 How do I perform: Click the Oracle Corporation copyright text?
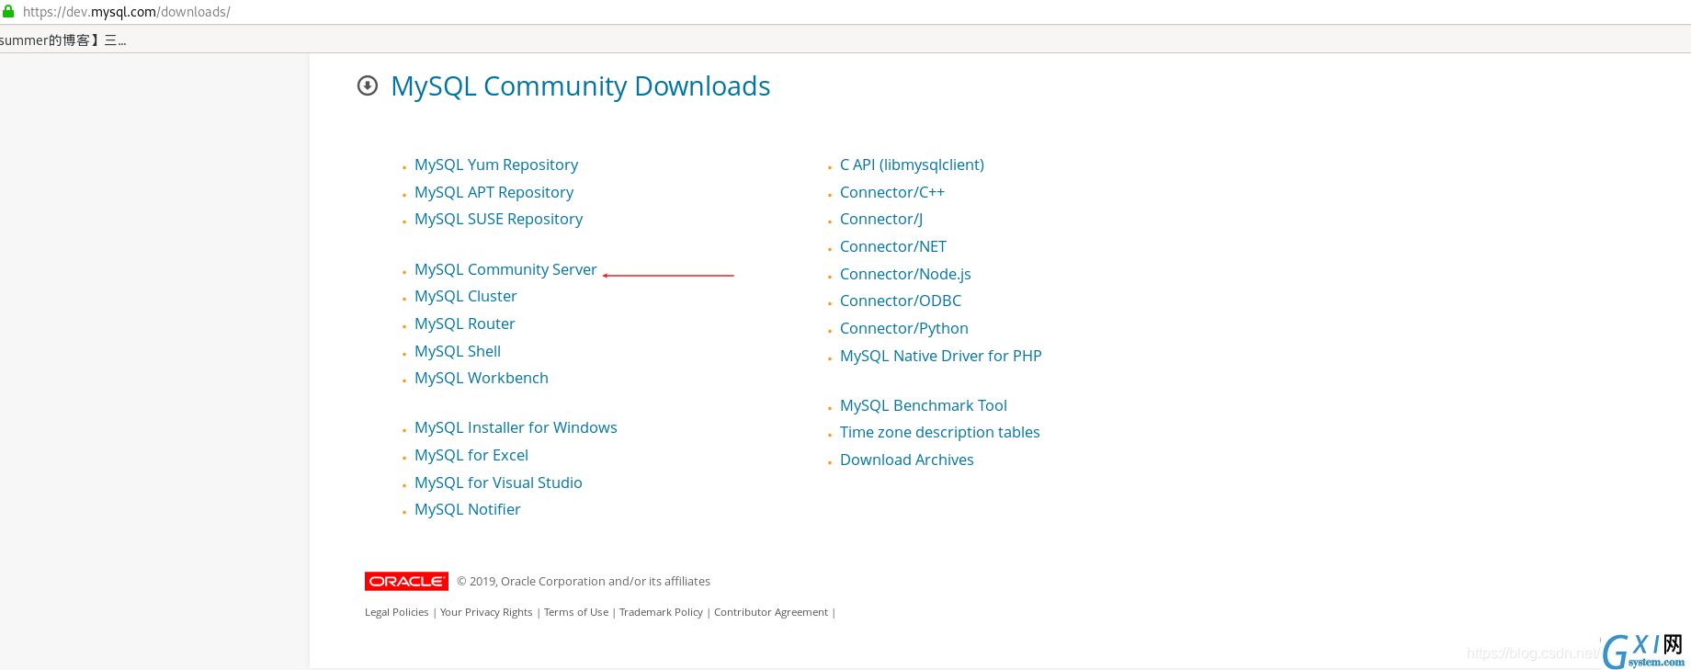pos(584,581)
